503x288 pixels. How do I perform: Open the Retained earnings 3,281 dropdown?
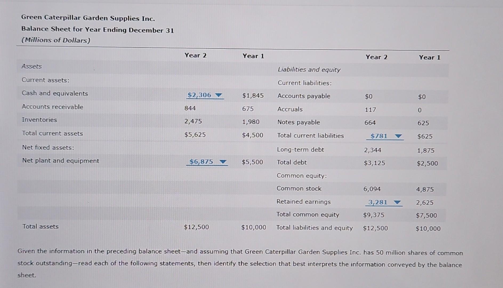click(384, 202)
